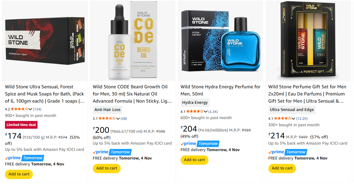
Task: Open the CODE Beard Oil product image
Action: click(132, 41)
